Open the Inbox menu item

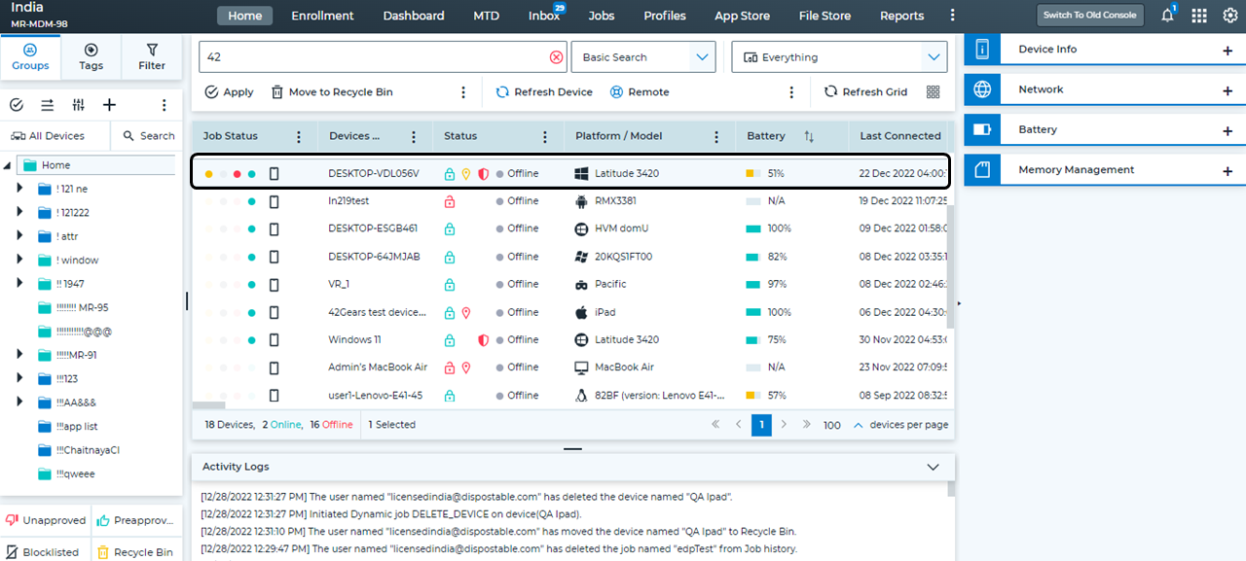point(544,16)
